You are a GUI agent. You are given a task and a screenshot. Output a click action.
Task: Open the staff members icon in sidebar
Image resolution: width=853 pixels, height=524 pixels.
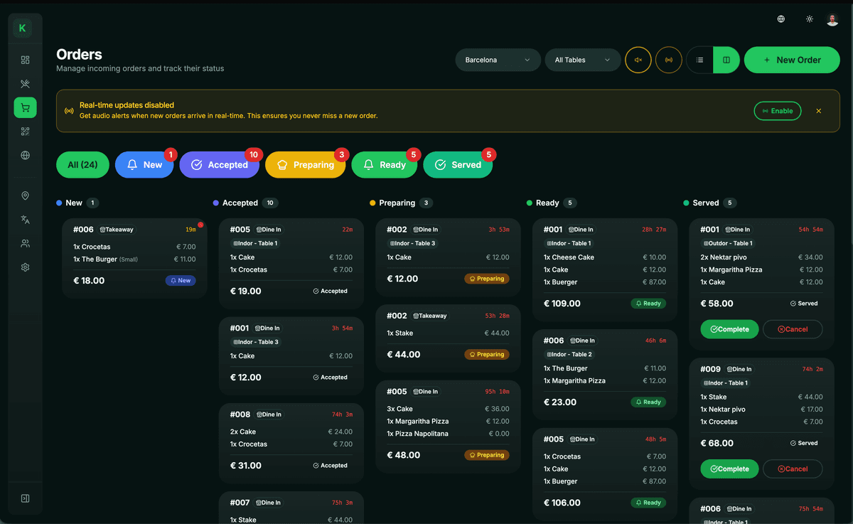pos(25,242)
